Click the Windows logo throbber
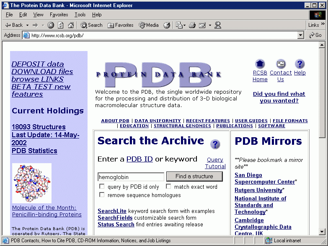This screenshot has width=328, height=246. (318, 15)
